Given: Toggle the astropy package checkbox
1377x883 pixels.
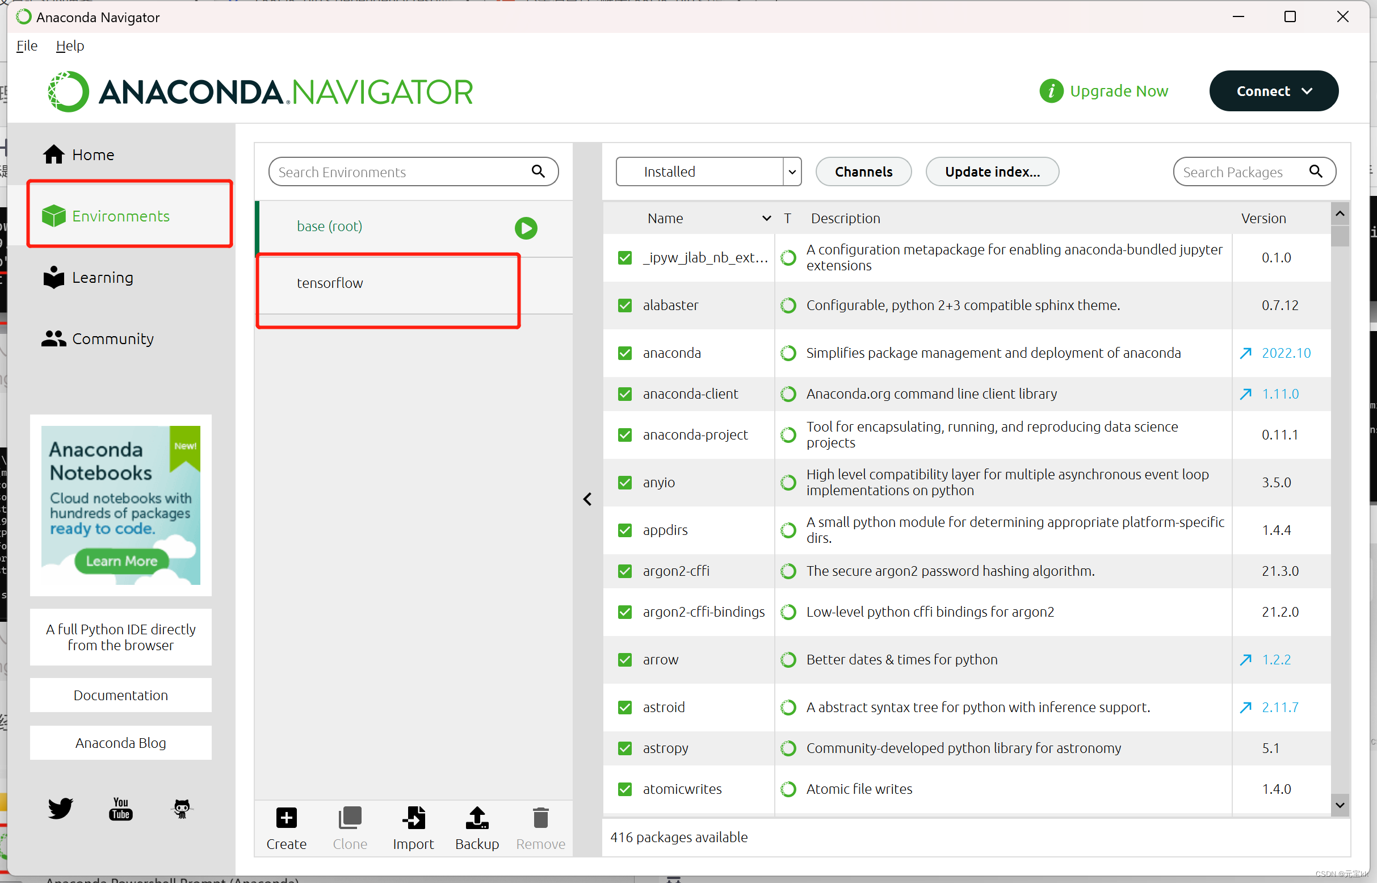Looking at the screenshot, I should 624,748.
